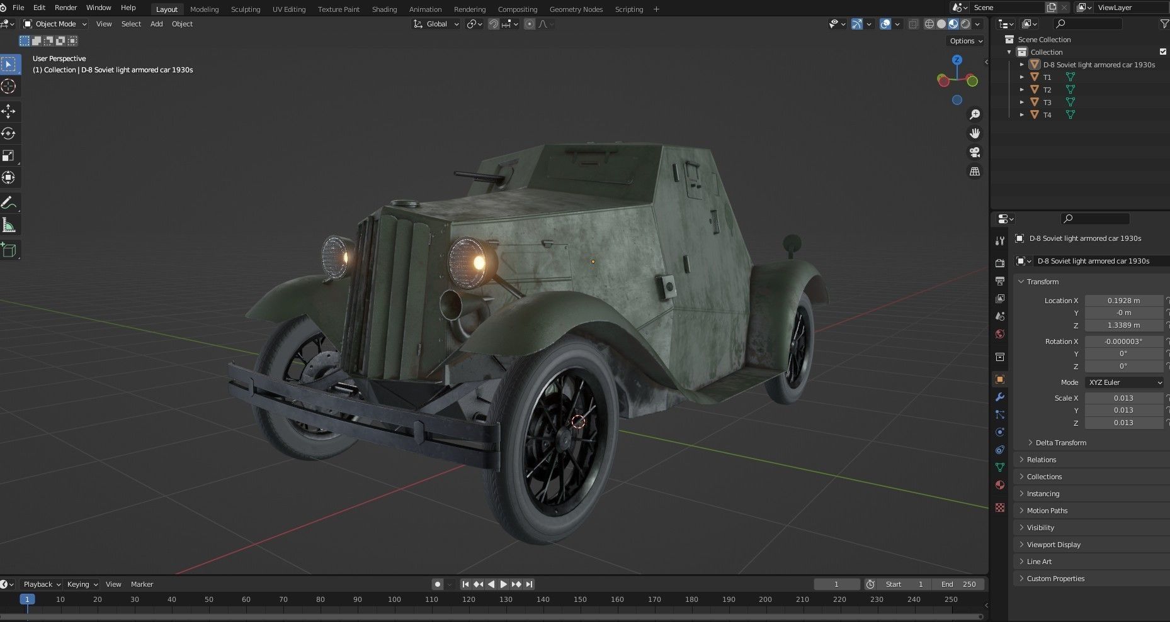Select the Transform tool
This screenshot has width=1170, height=622.
9,177
